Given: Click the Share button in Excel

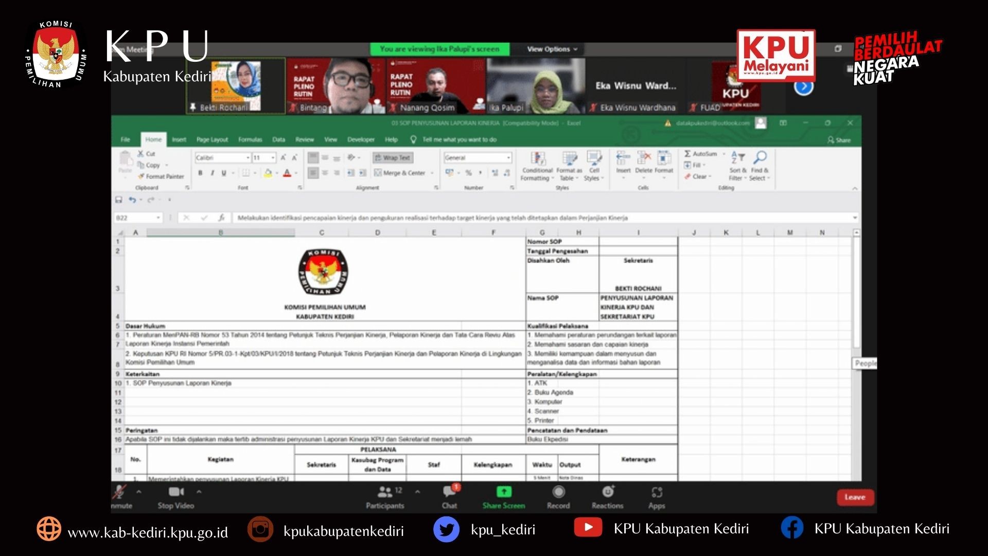Looking at the screenshot, I should pos(839,140).
